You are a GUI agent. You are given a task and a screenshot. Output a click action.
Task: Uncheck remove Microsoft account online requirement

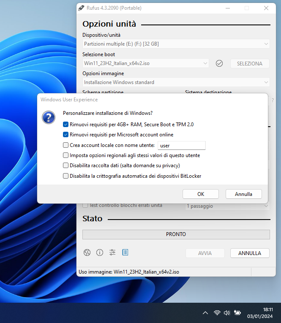(x=66, y=135)
